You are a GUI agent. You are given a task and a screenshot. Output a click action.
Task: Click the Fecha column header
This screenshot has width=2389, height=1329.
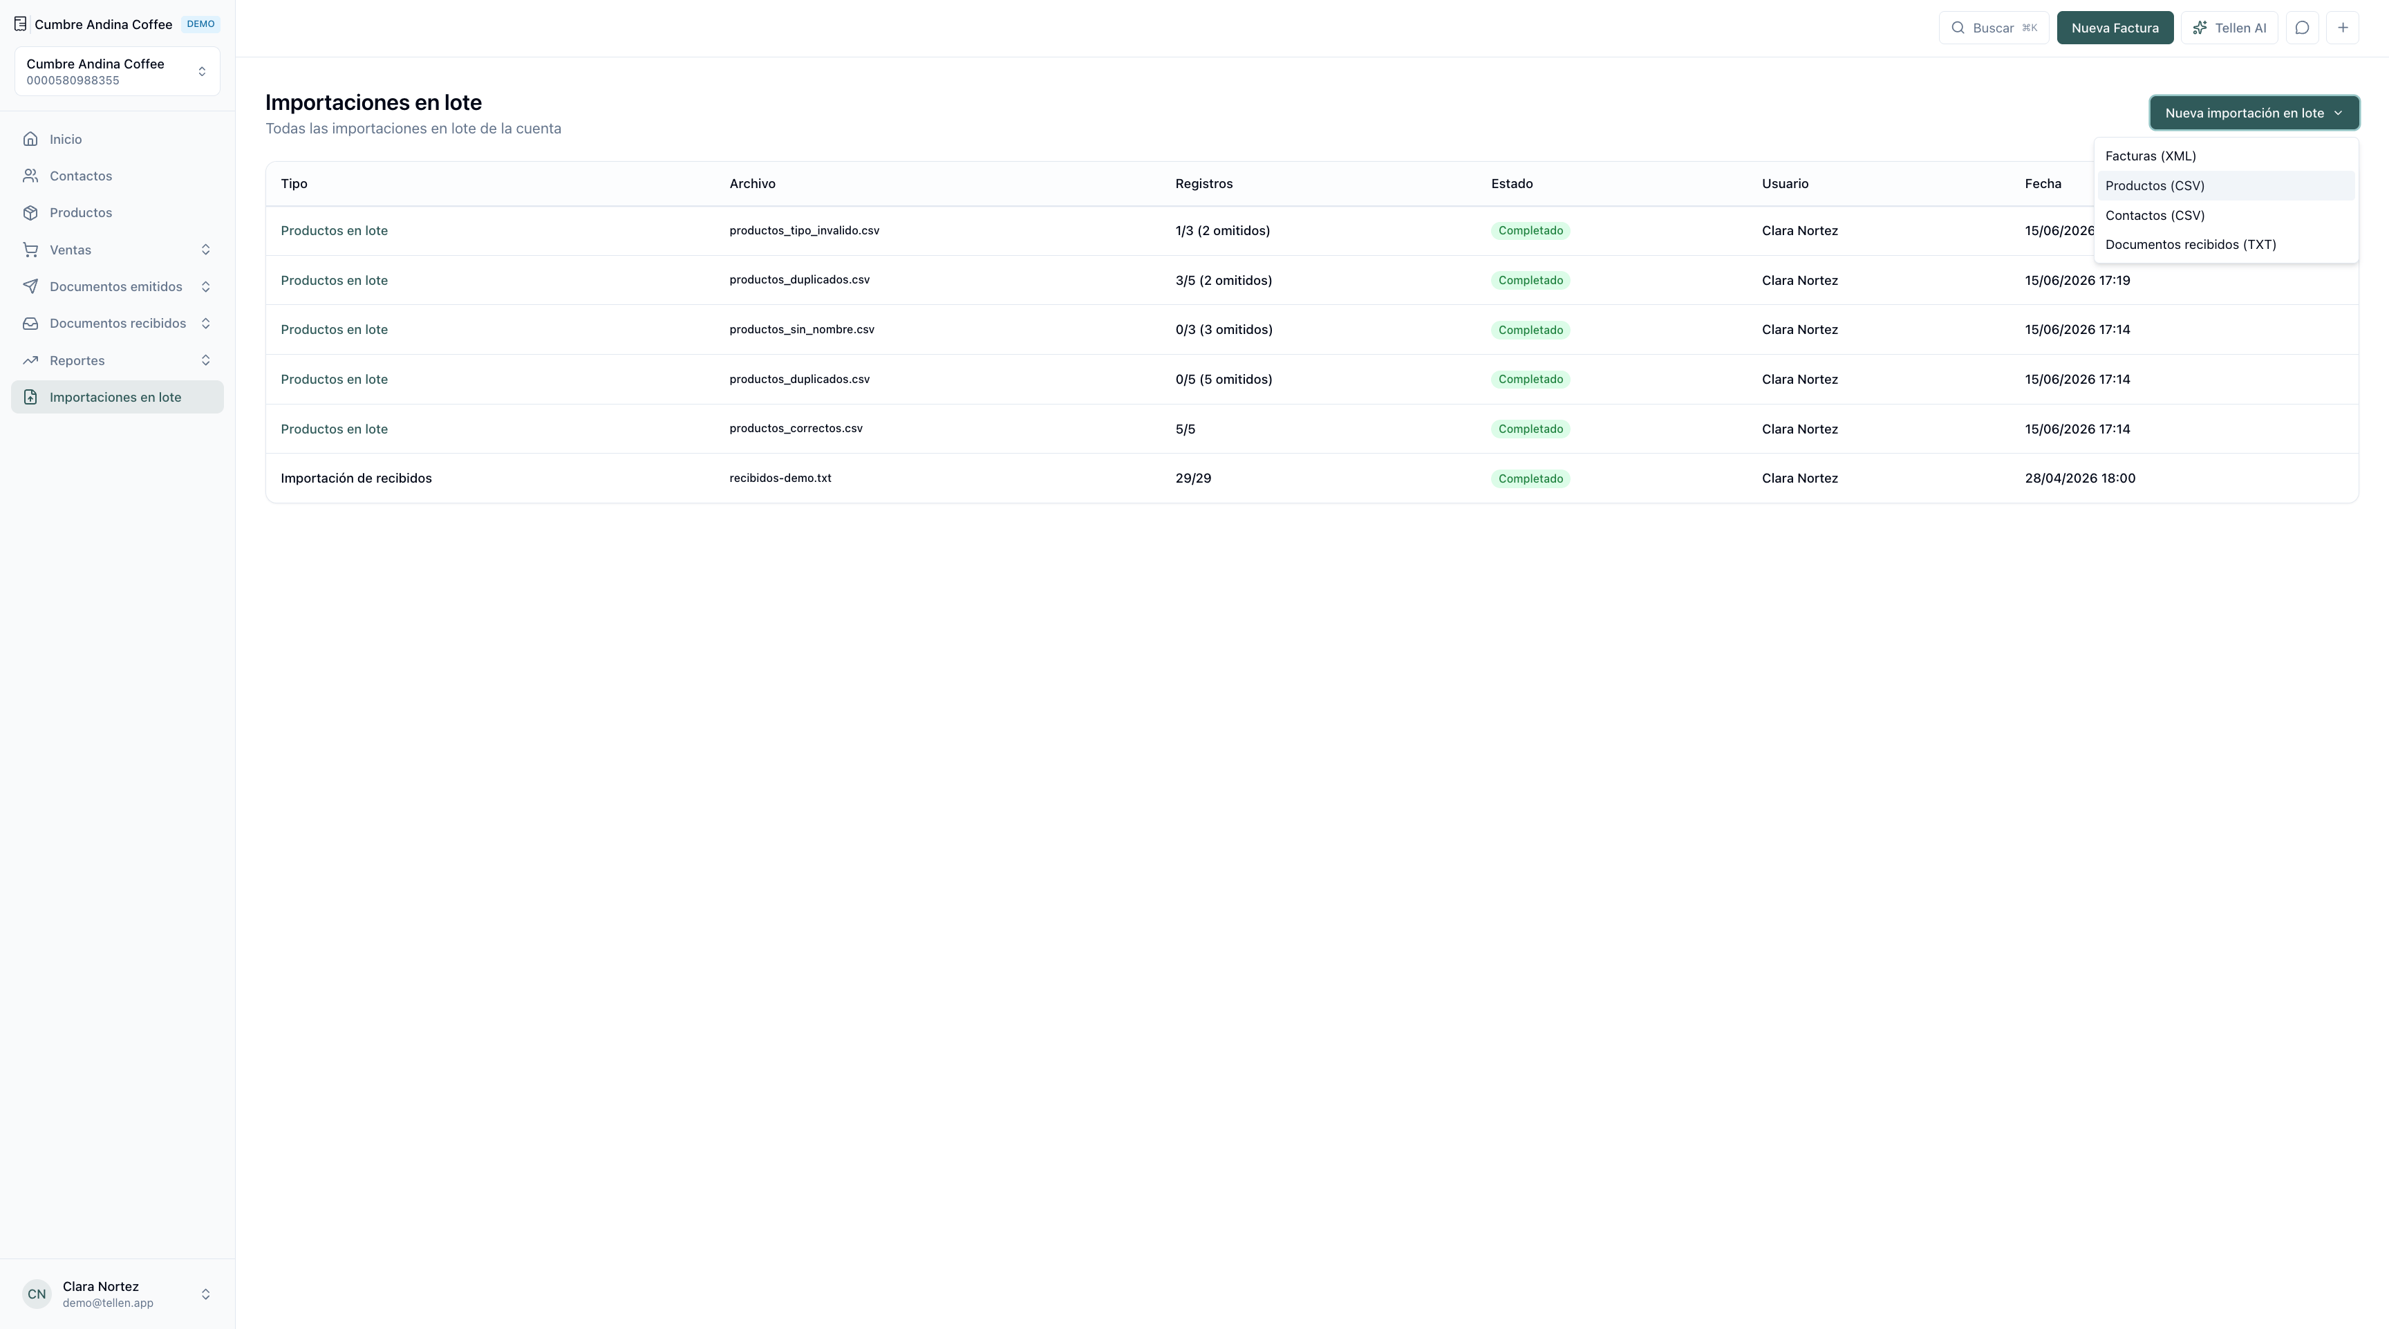2043,184
